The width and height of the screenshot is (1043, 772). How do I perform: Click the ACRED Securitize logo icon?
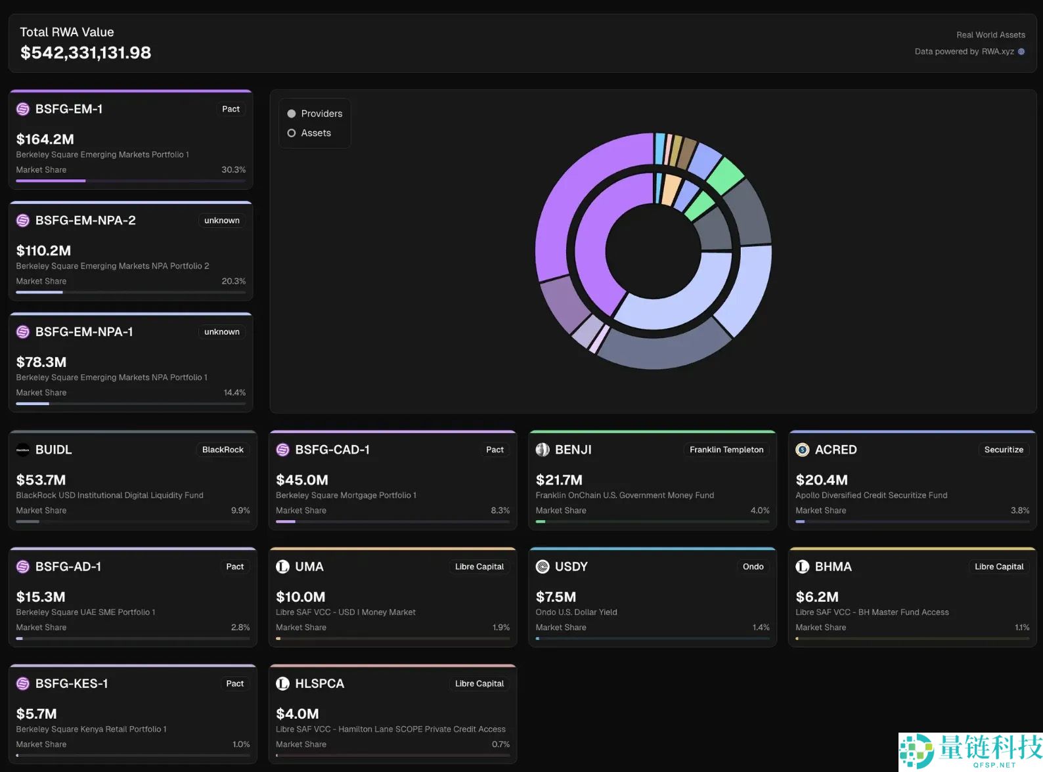[x=802, y=450]
